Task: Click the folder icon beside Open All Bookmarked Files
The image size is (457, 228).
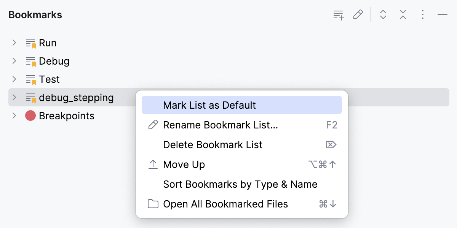Action: (153, 204)
